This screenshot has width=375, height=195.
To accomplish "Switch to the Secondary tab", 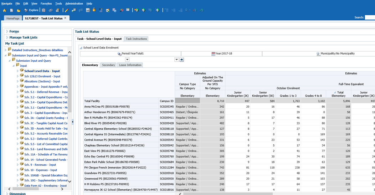I will coord(108,65).
